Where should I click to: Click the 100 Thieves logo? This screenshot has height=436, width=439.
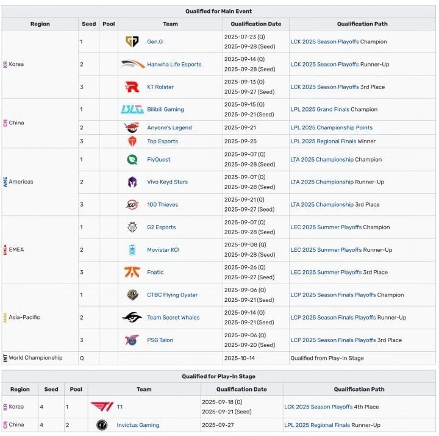[132, 205]
